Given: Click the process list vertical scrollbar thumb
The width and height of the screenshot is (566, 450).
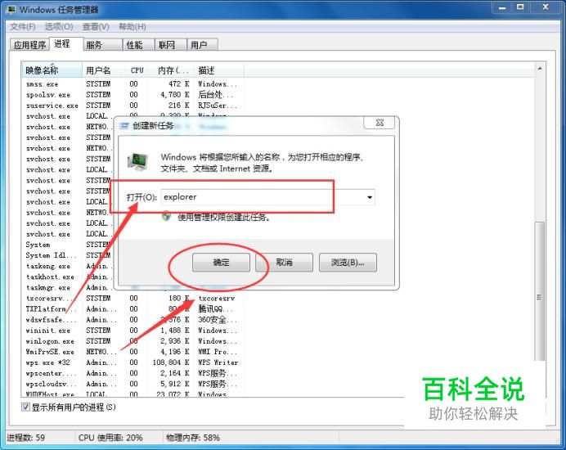Looking at the screenshot, I should [x=539, y=291].
